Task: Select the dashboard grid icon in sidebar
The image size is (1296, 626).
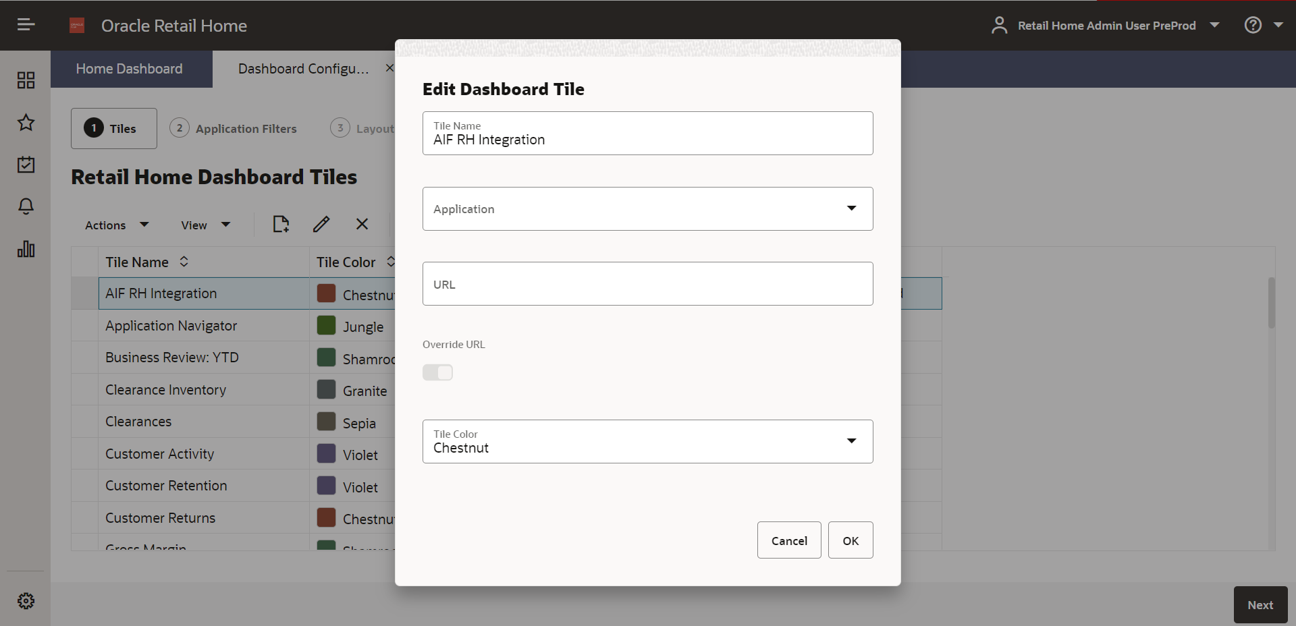Action: [26, 80]
